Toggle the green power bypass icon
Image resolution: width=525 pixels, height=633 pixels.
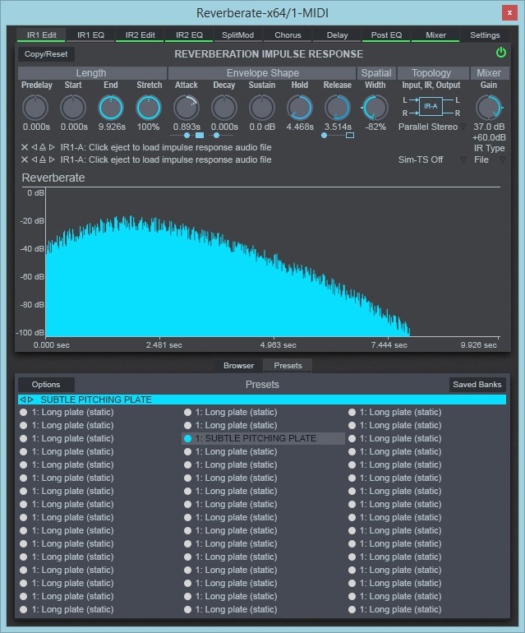tap(501, 53)
